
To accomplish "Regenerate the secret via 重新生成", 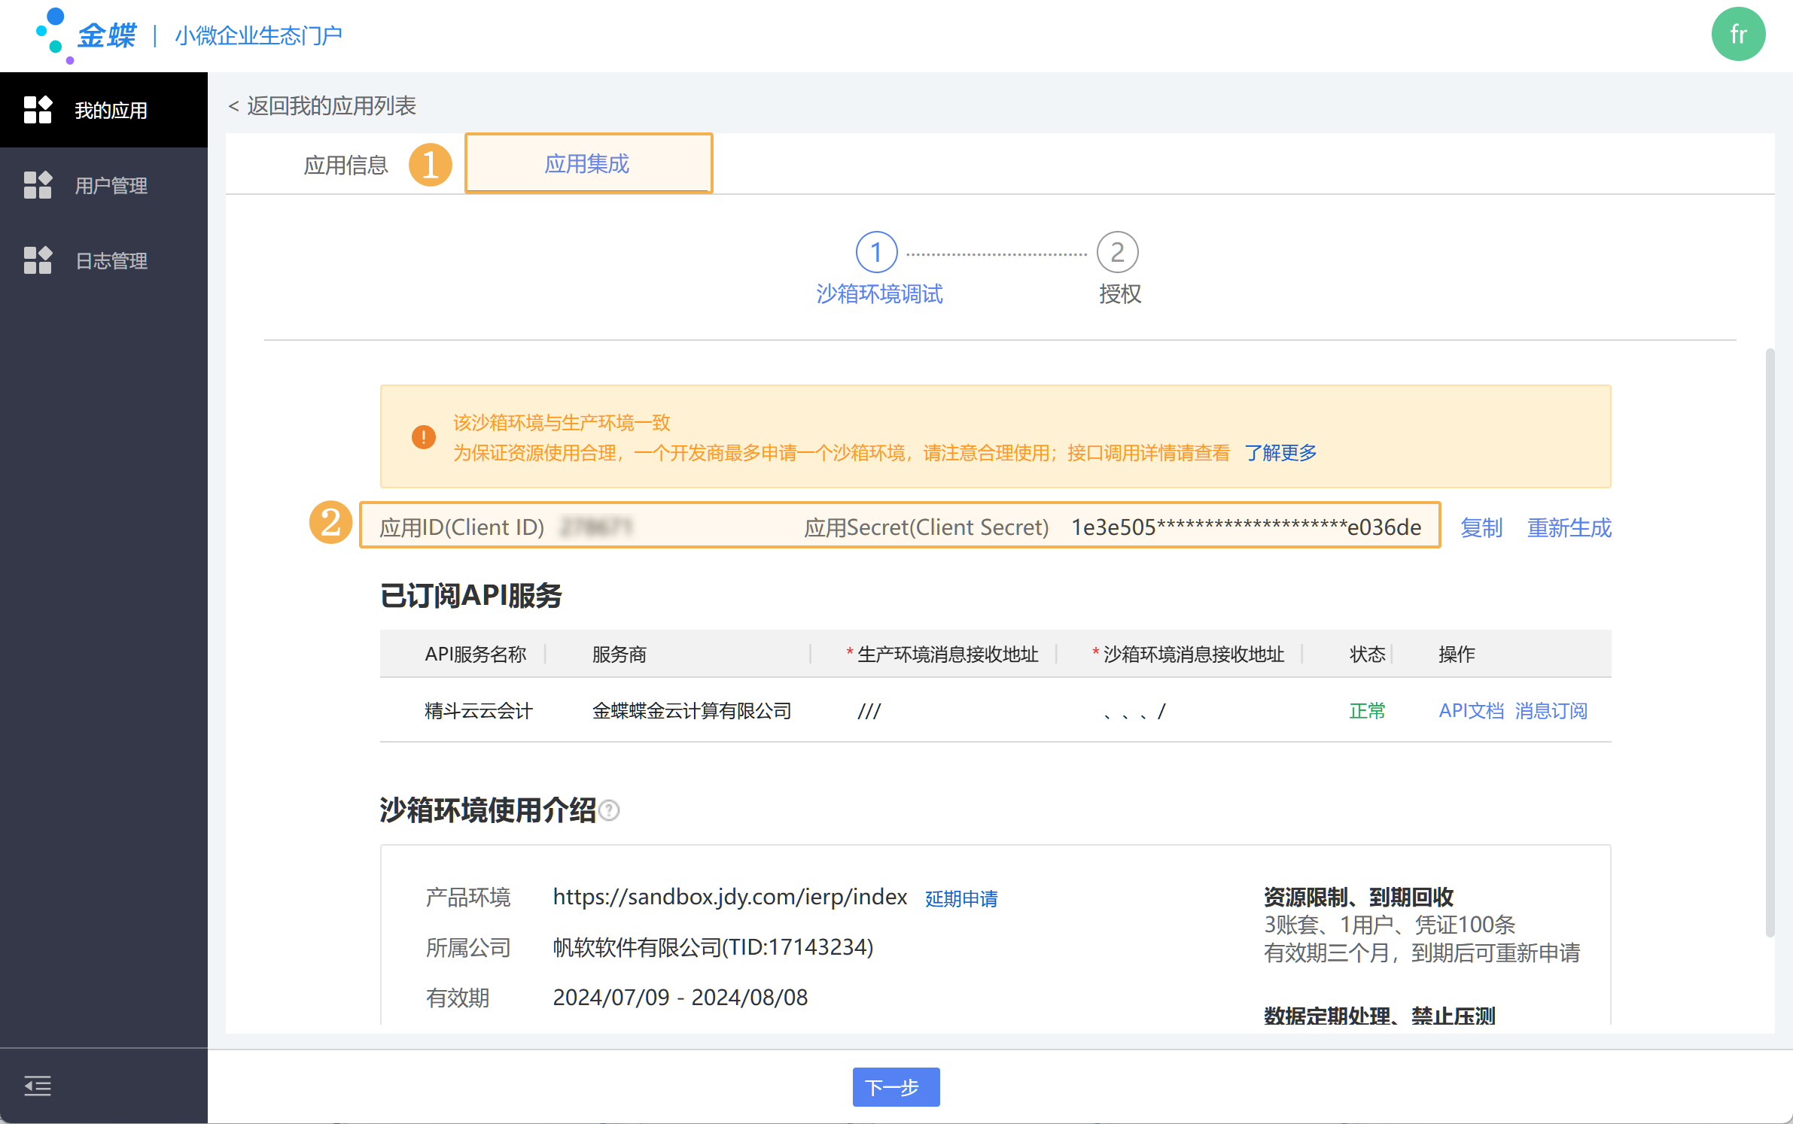I will [1569, 527].
